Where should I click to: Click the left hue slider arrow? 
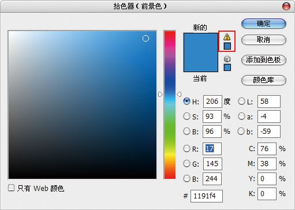(160, 94)
